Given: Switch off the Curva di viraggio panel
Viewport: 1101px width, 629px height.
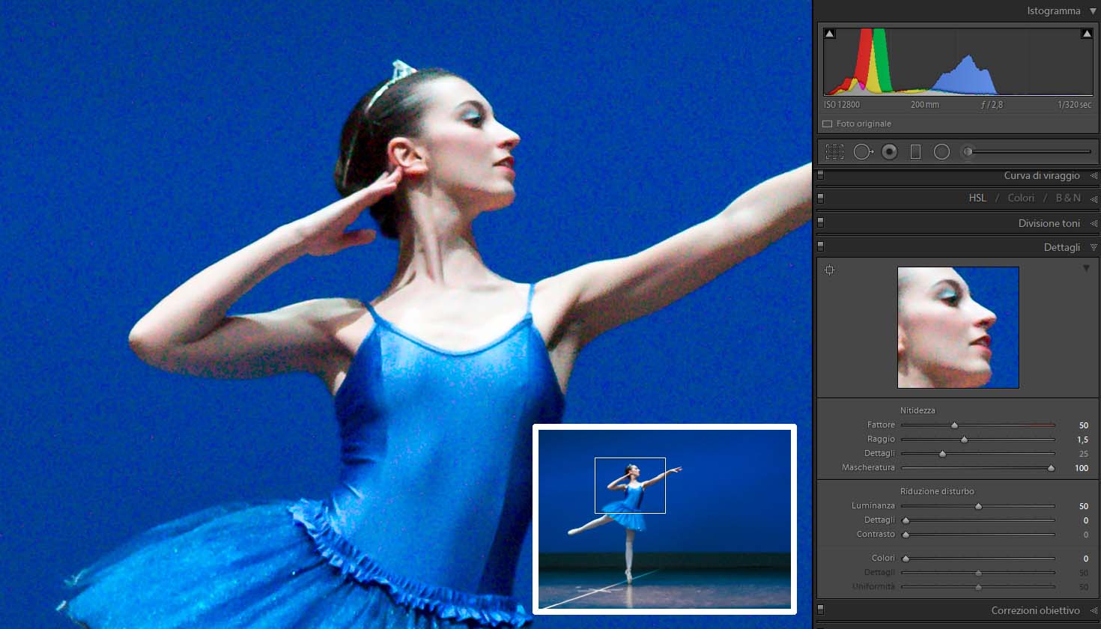Looking at the screenshot, I should [x=821, y=175].
